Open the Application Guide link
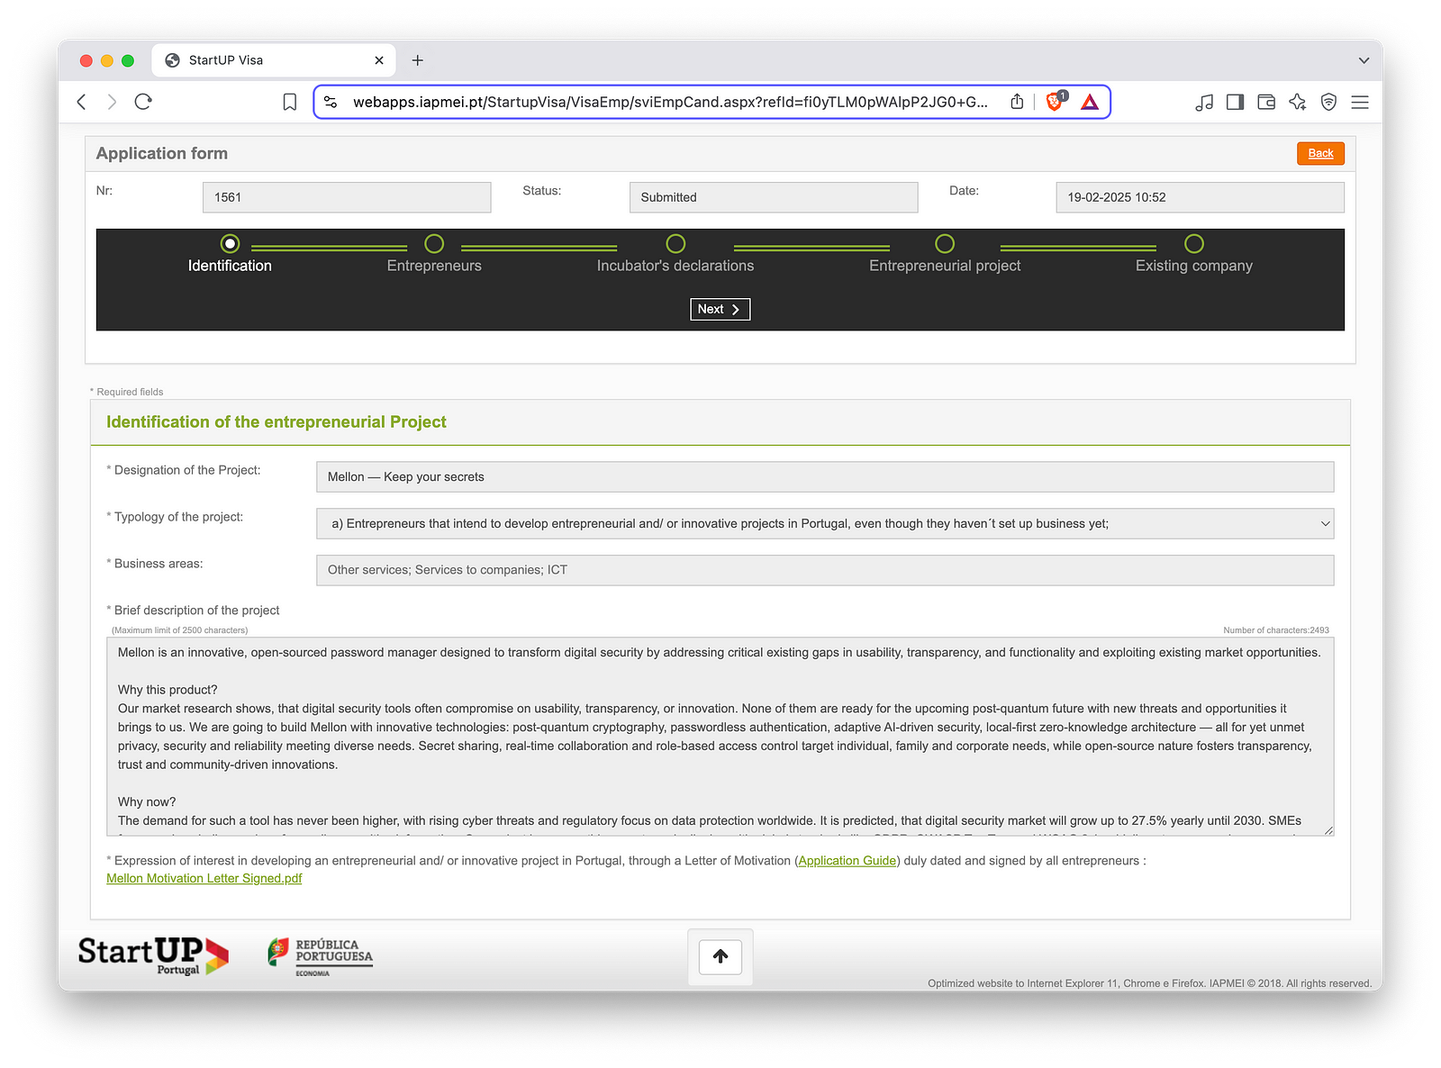1441x1068 pixels. [847, 861]
